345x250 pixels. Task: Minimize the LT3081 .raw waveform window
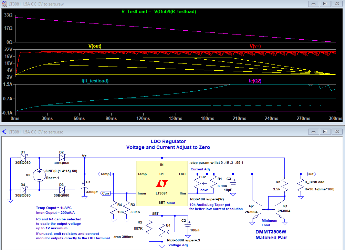click(x=314, y=4)
